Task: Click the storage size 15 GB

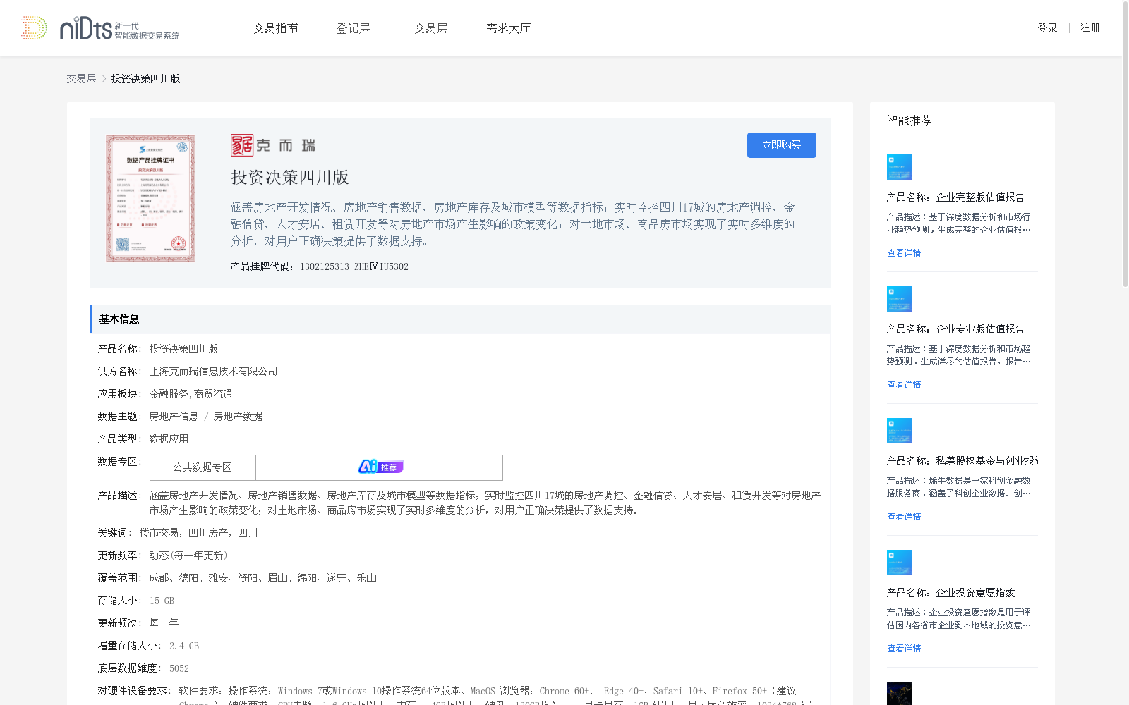Action: (x=162, y=601)
